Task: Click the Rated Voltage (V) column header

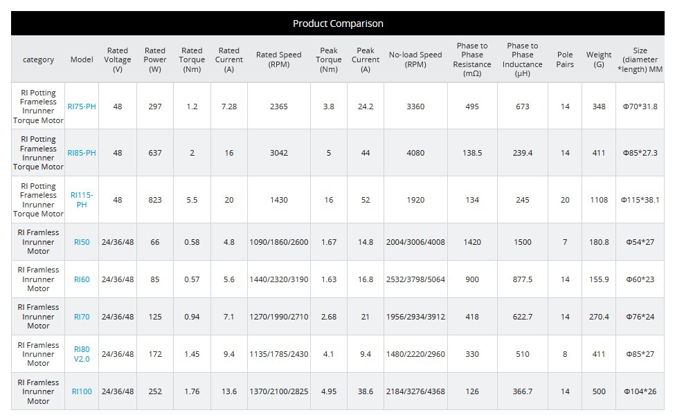Action: point(118,59)
